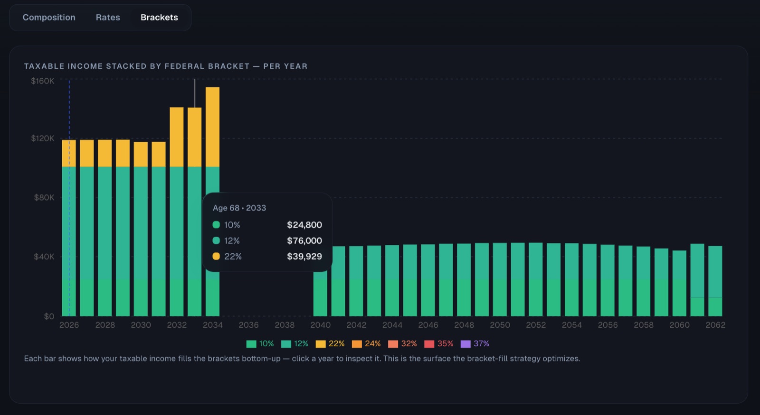This screenshot has height=415, width=760.
Task: Inspect the 2060 income bar
Action: [x=679, y=284]
